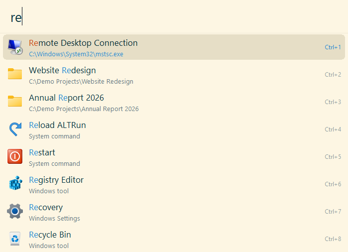Click the Ctrl+2 shortcut label
348x252 pixels.
(333, 75)
